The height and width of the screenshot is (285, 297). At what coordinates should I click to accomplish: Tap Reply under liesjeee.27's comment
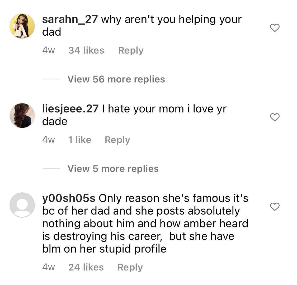(x=117, y=140)
